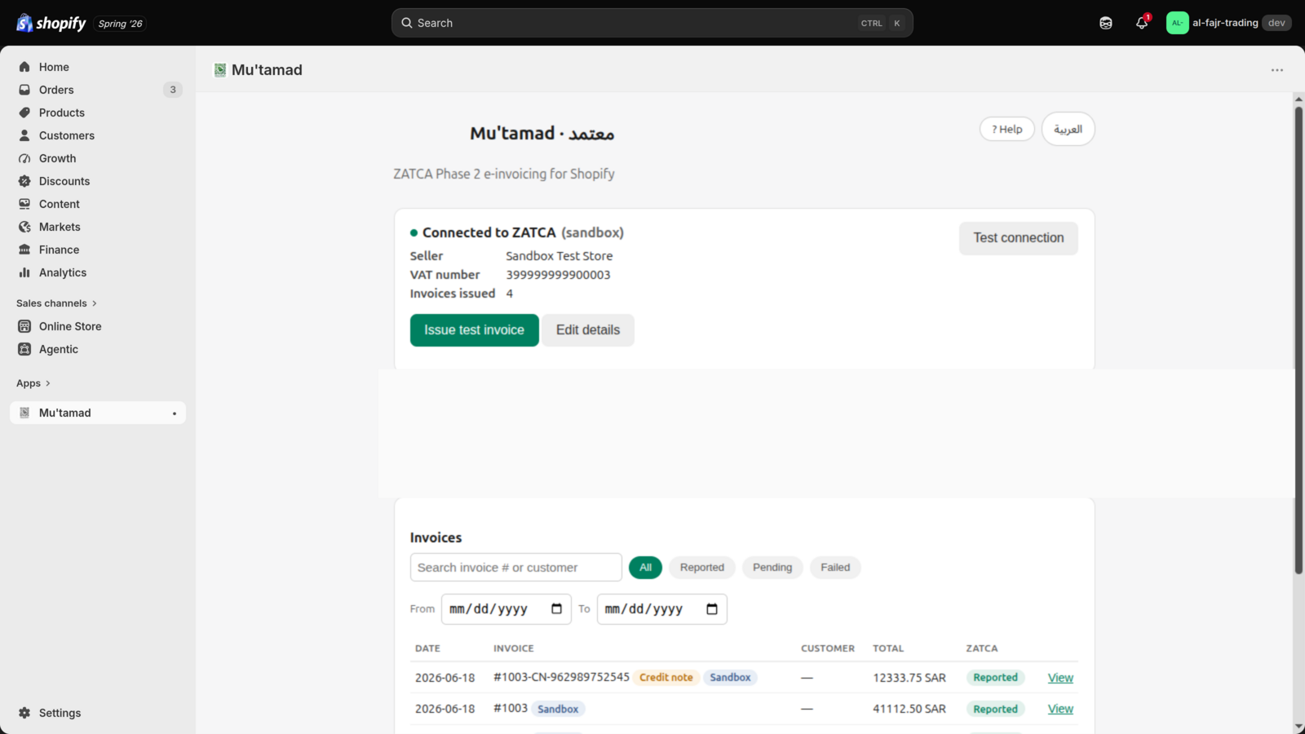Click the notifications bell icon
1305x734 pixels.
pos(1142,23)
